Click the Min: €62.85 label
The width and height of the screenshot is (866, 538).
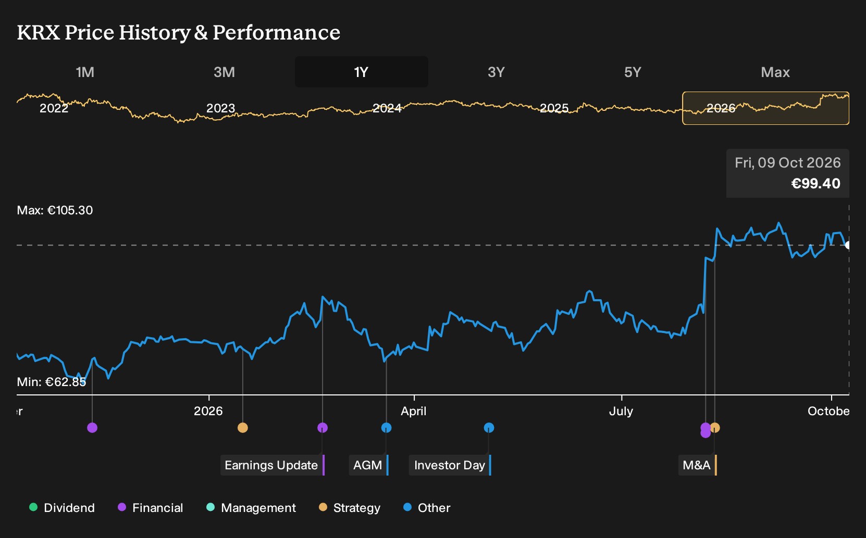52,382
